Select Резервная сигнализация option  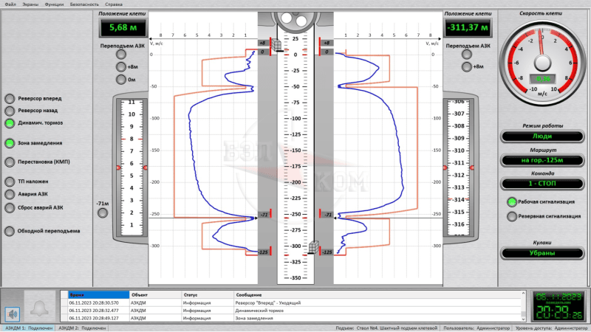click(511, 216)
